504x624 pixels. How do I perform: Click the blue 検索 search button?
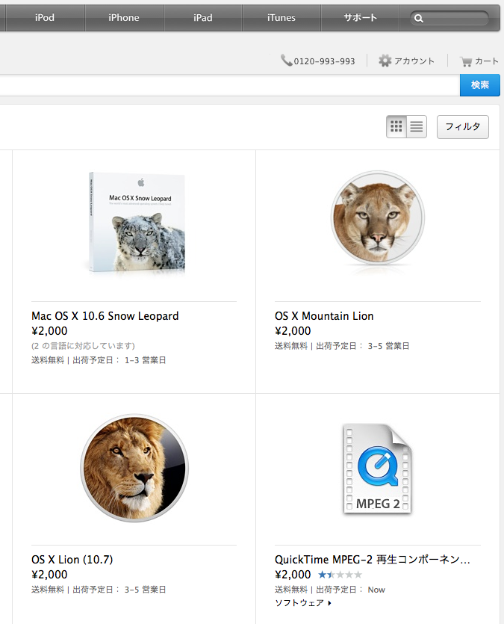[x=480, y=84]
